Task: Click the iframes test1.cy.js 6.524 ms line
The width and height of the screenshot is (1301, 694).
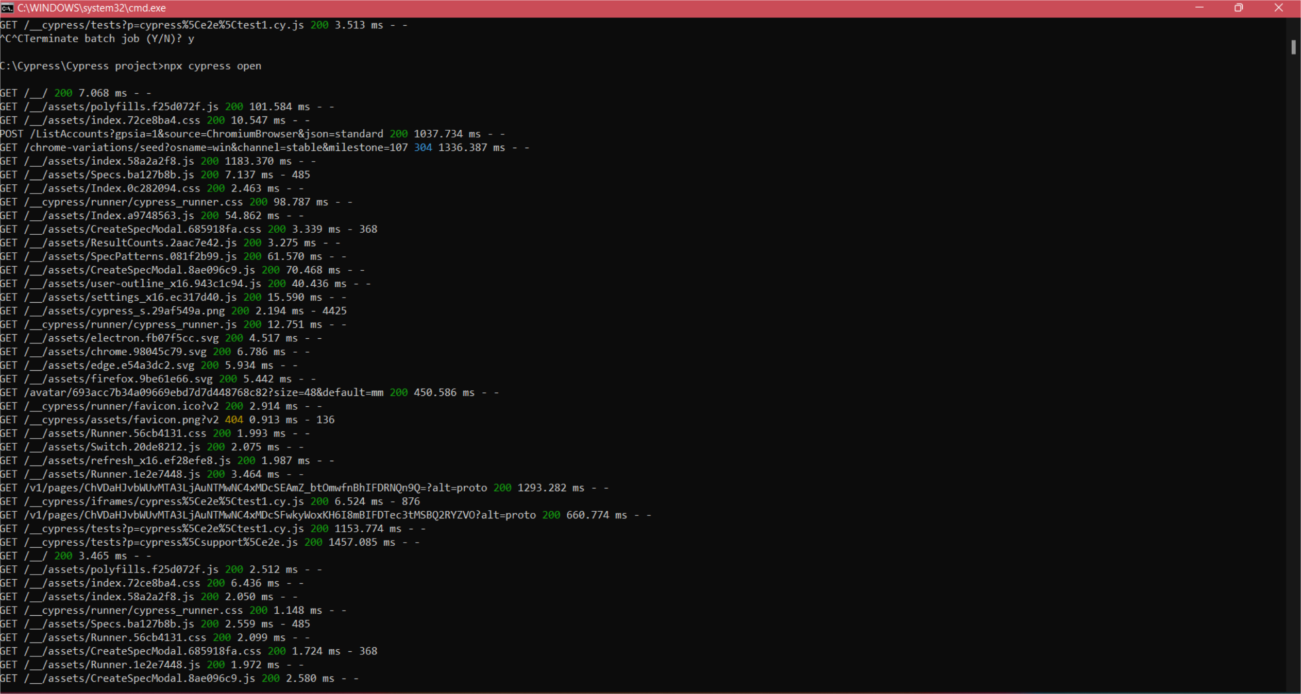Action: [x=210, y=501]
